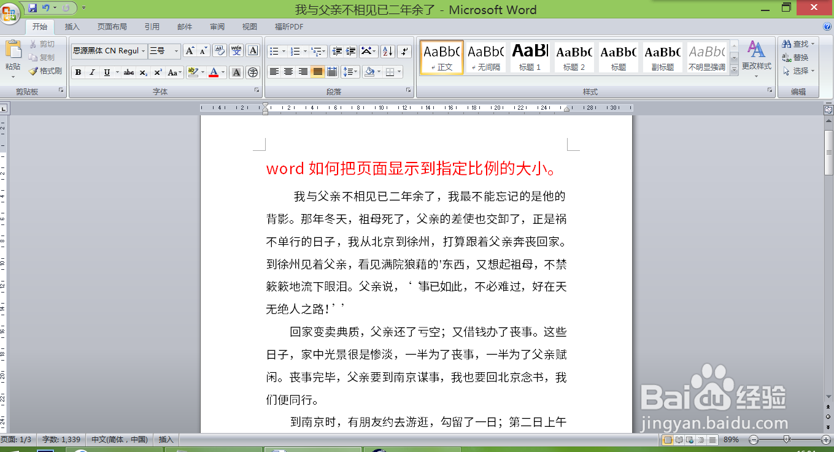Click the word count in status bar
The height and width of the screenshot is (452, 834).
pyautogui.click(x=60, y=439)
